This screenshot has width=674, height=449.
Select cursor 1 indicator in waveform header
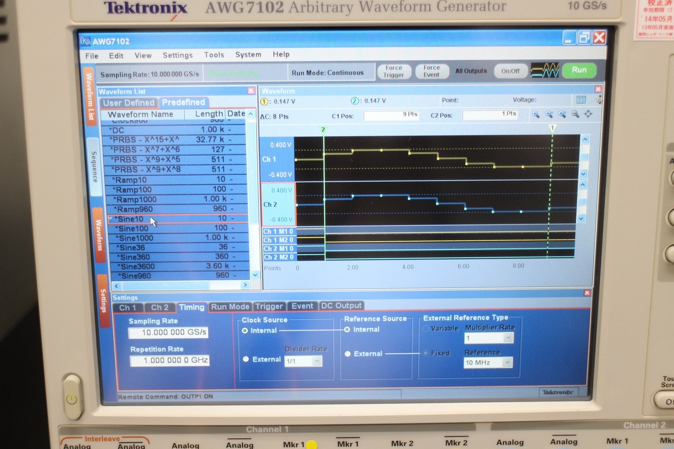265,102
